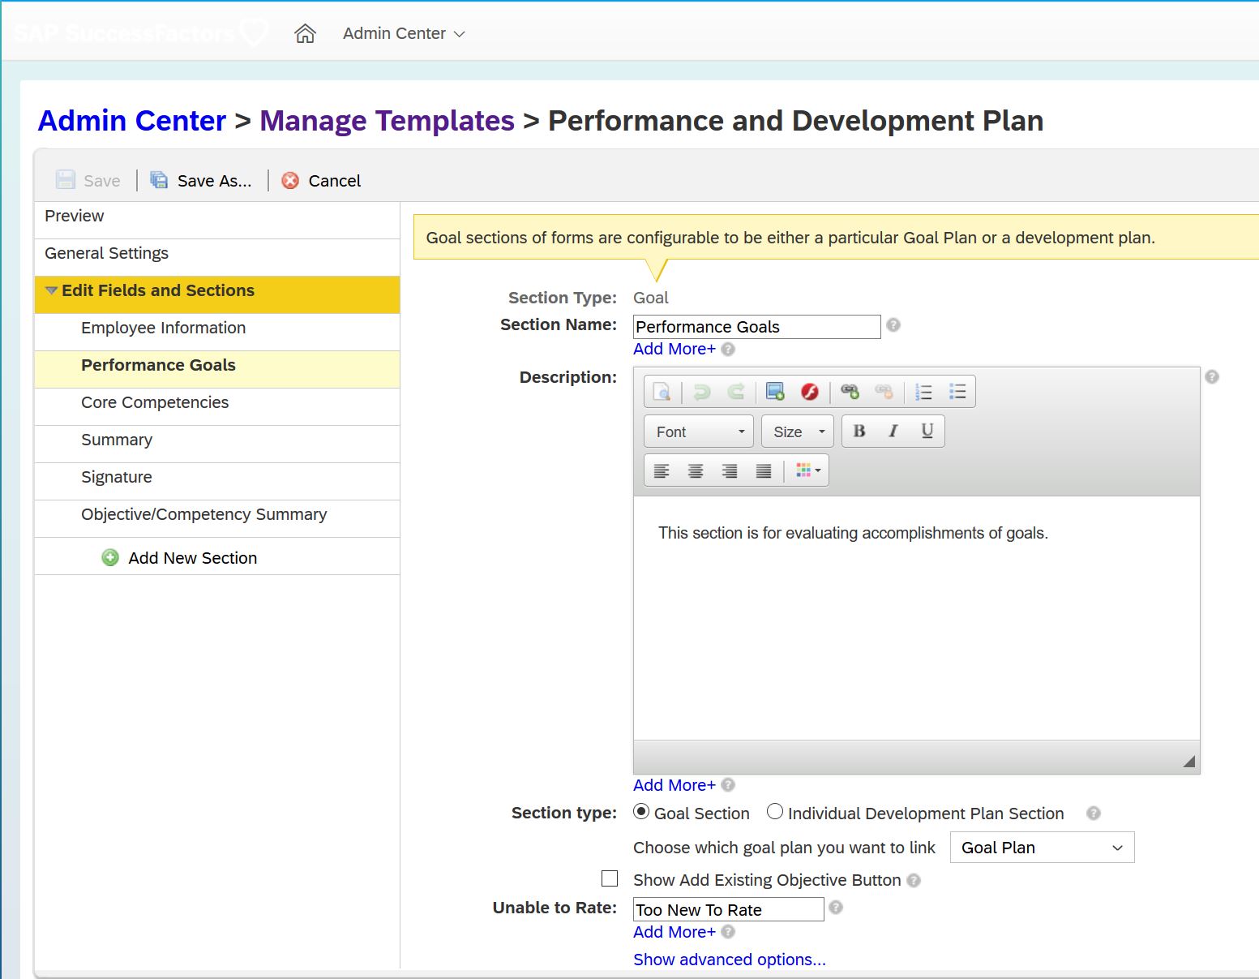Image resolution: width=1259 pixels, height=979 pixels.
Task: Insert a bulleted list
Action: 957,392
